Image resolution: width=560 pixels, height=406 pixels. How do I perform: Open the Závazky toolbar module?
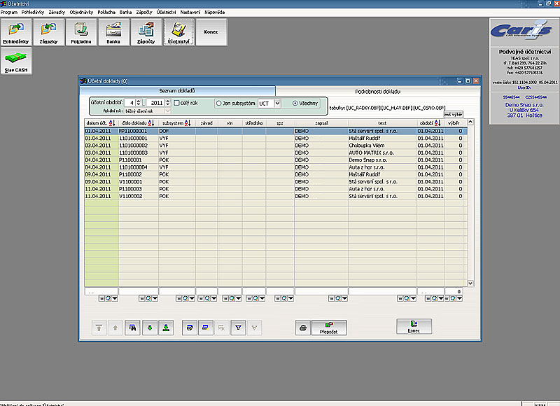coord(48,31)
